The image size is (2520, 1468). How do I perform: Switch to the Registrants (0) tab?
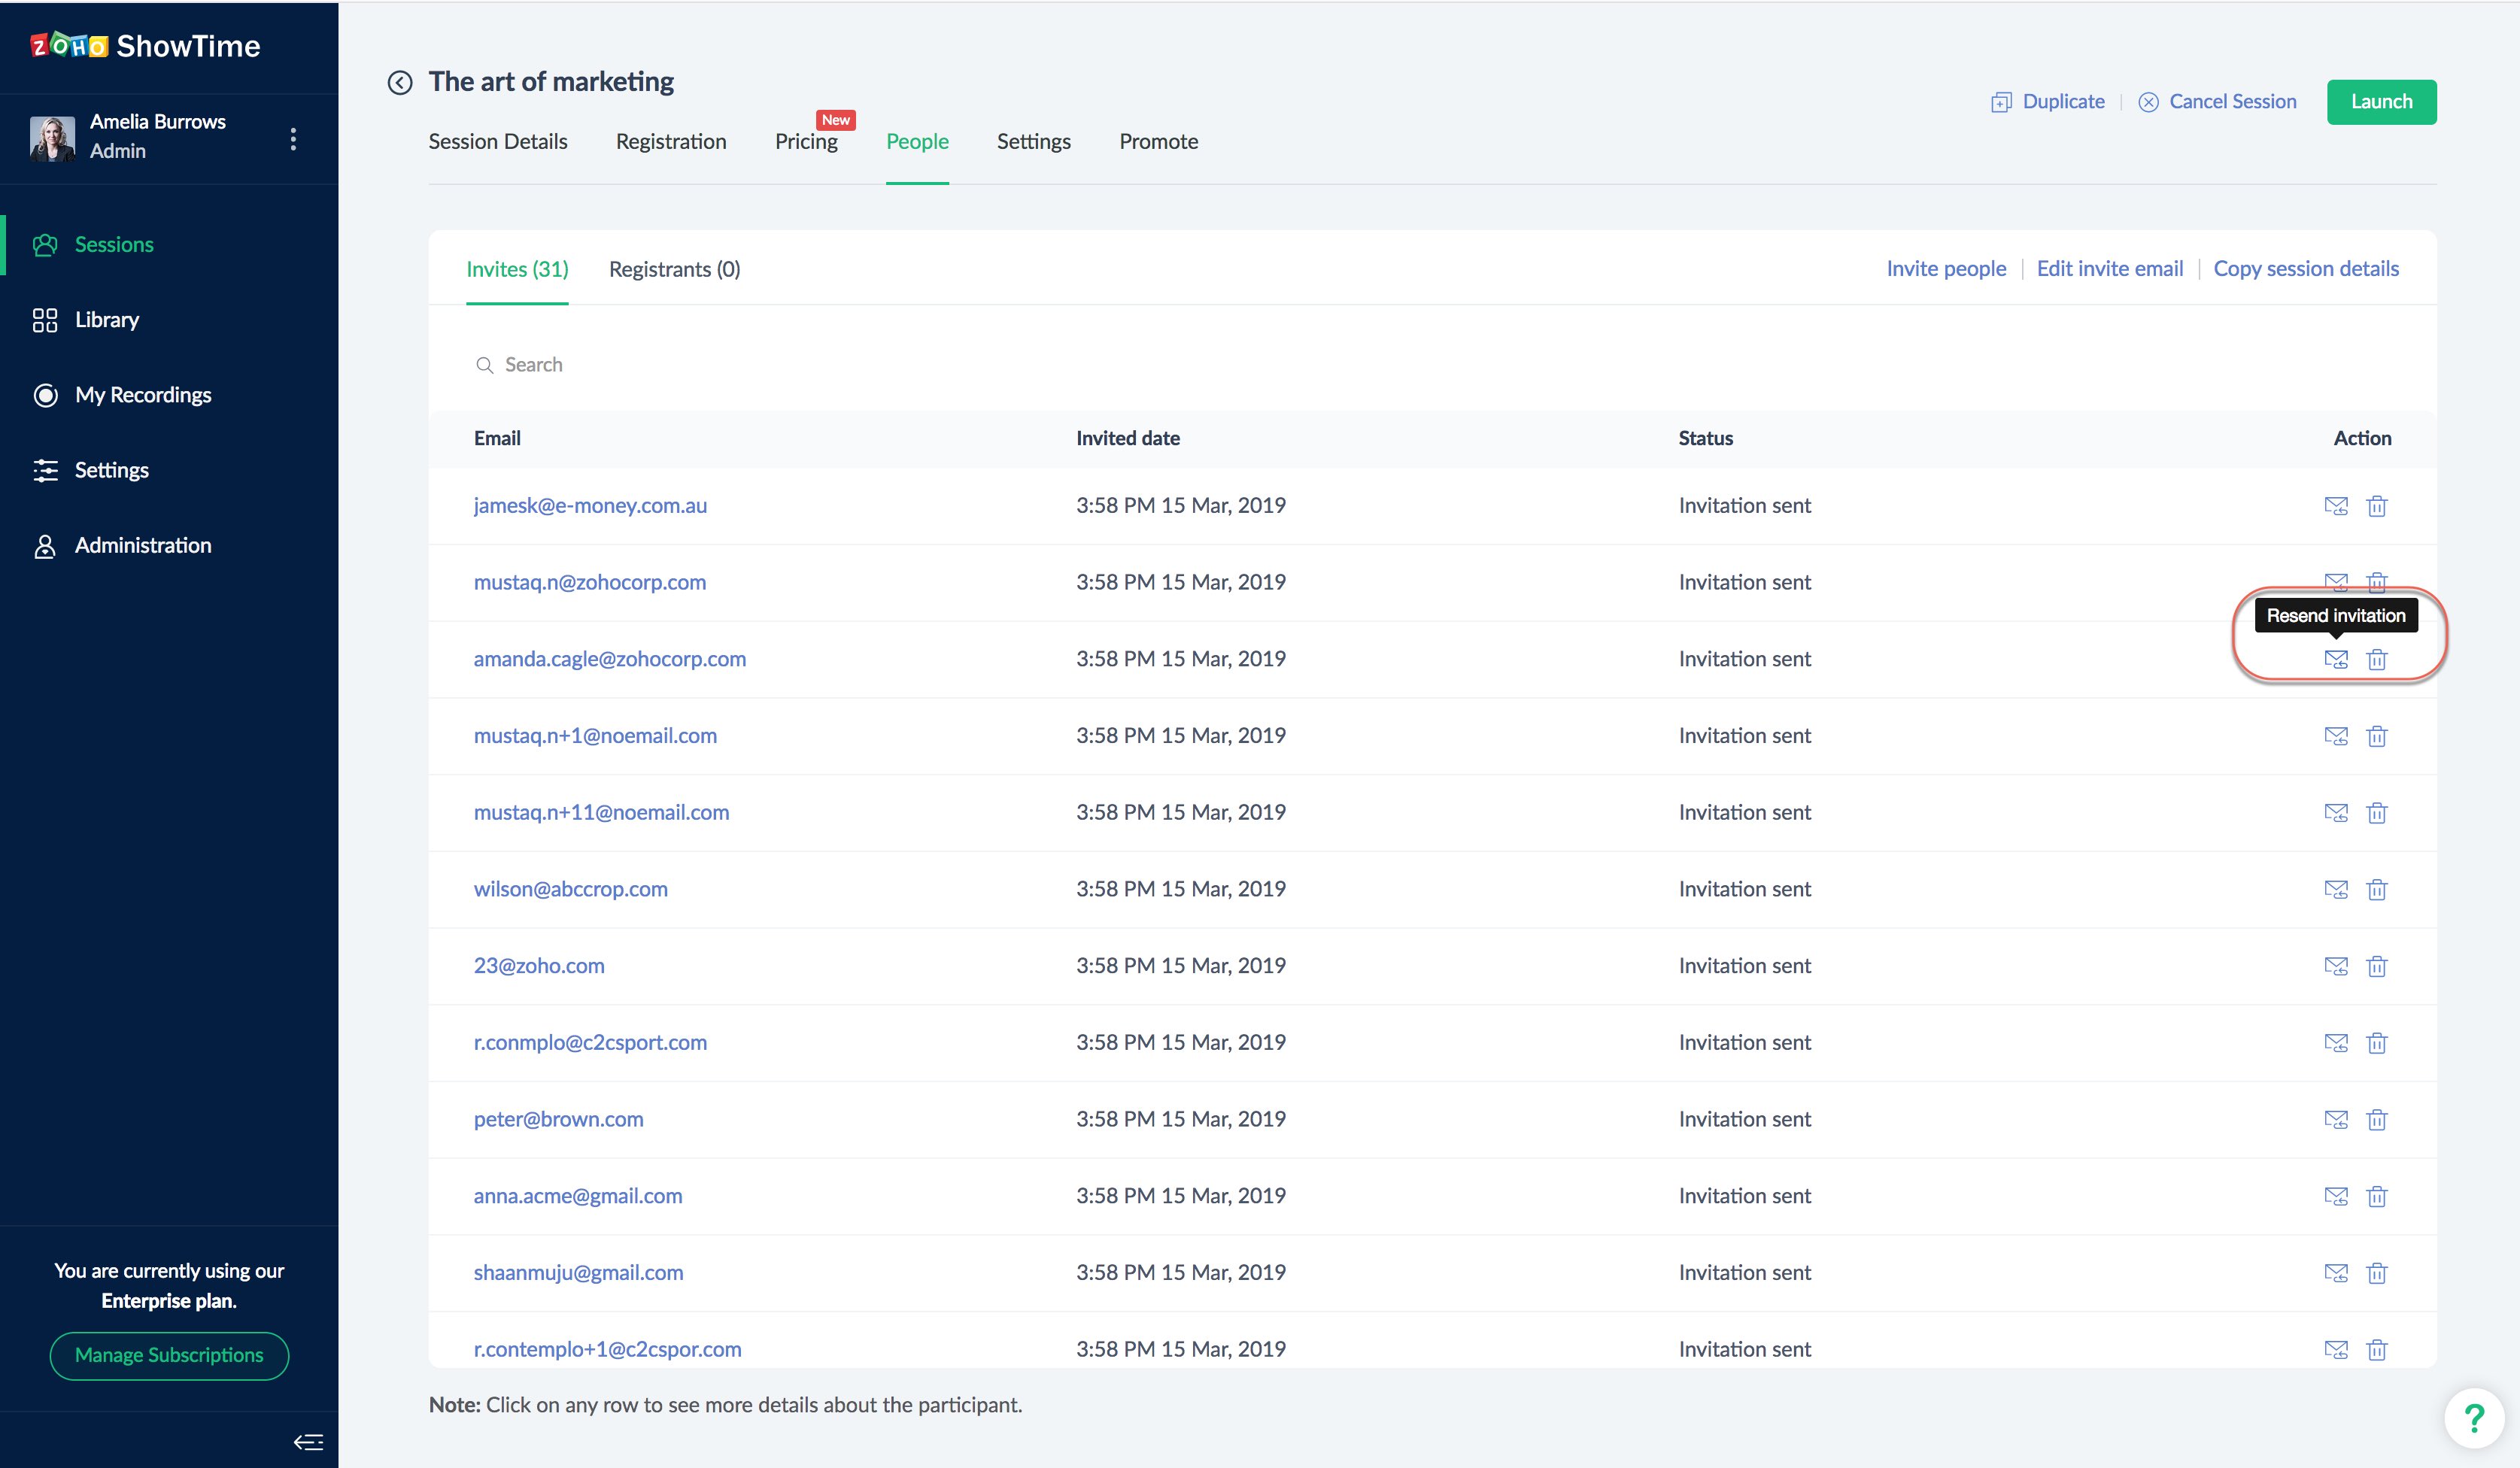[674, 269]
